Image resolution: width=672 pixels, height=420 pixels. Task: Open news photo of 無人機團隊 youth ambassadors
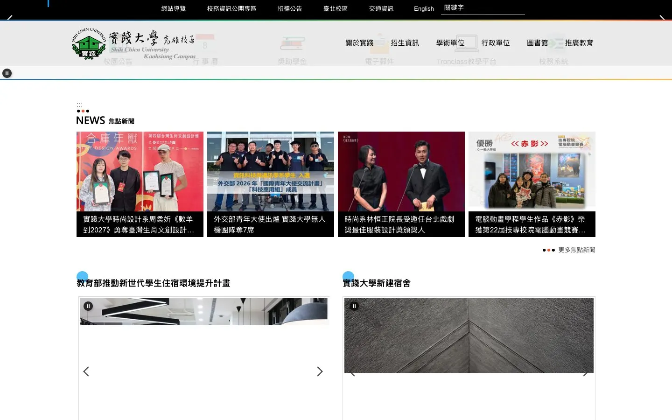271,171
